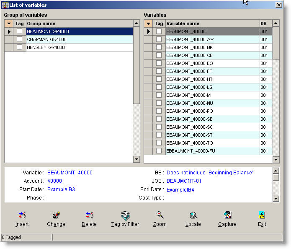Viewport: 291px width, 249px height.
Task: Select variable BEAUMONT_40000-ST
Action: (213, 135)
